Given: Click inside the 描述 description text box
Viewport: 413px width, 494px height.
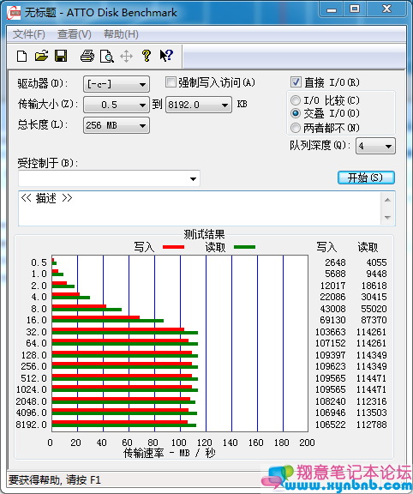Looking at the screenshot, I should click(x=200, y=208).
